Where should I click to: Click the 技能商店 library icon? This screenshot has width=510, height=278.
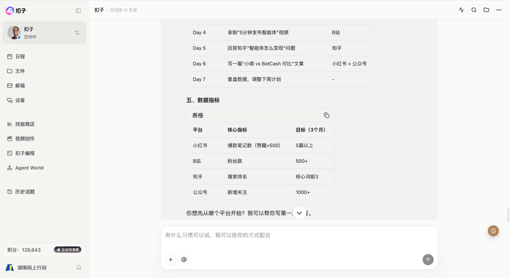[x=10, y=124]
